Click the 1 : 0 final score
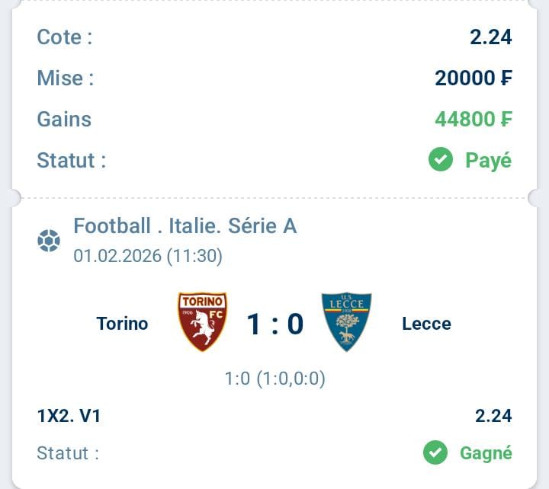The width and height of the screenshot is (549, 489). tap(274, 324)
